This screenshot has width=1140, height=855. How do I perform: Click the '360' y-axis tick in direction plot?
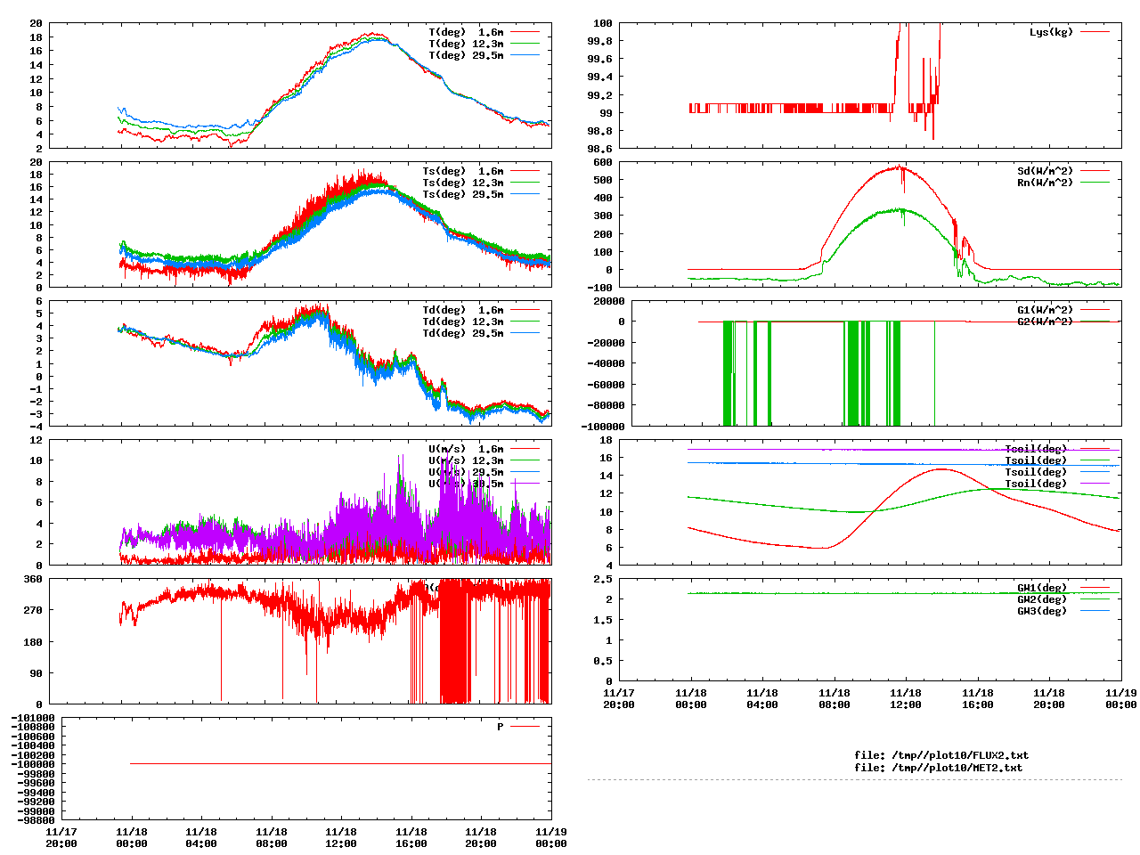[33, 579]
